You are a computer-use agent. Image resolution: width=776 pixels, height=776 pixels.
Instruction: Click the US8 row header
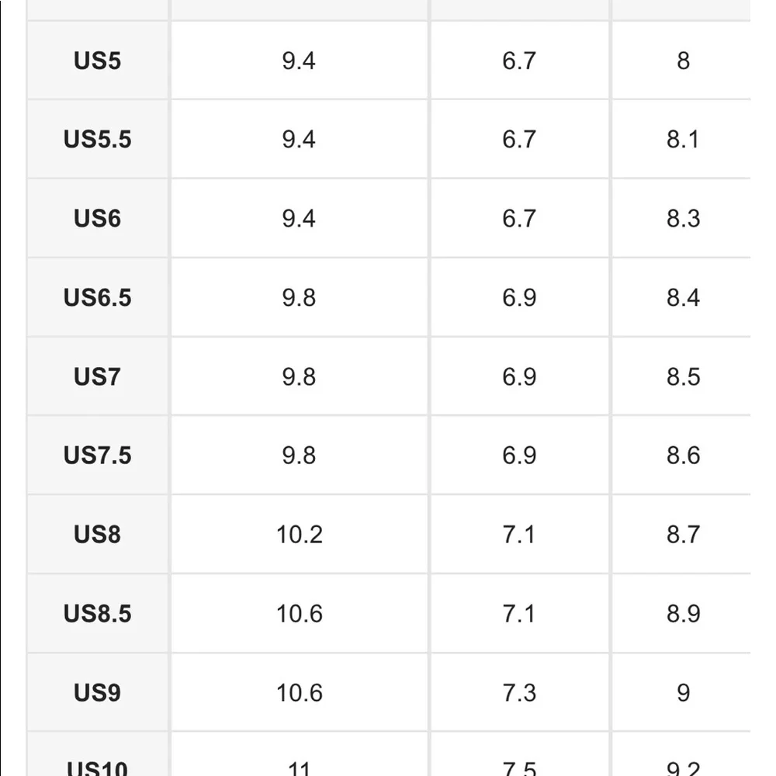[98, 535]
